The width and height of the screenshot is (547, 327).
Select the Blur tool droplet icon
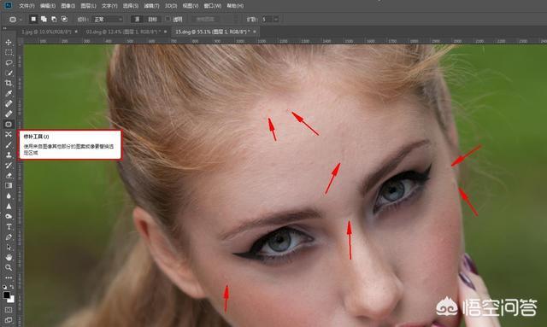9,196
